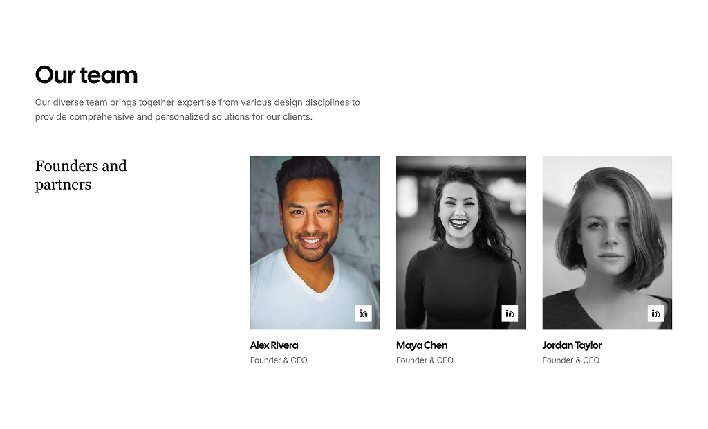Click the line starting 'provide comprehensive and personalized'
The height and width of the screenshot is (429, 708).
click(x=174, y=117)
